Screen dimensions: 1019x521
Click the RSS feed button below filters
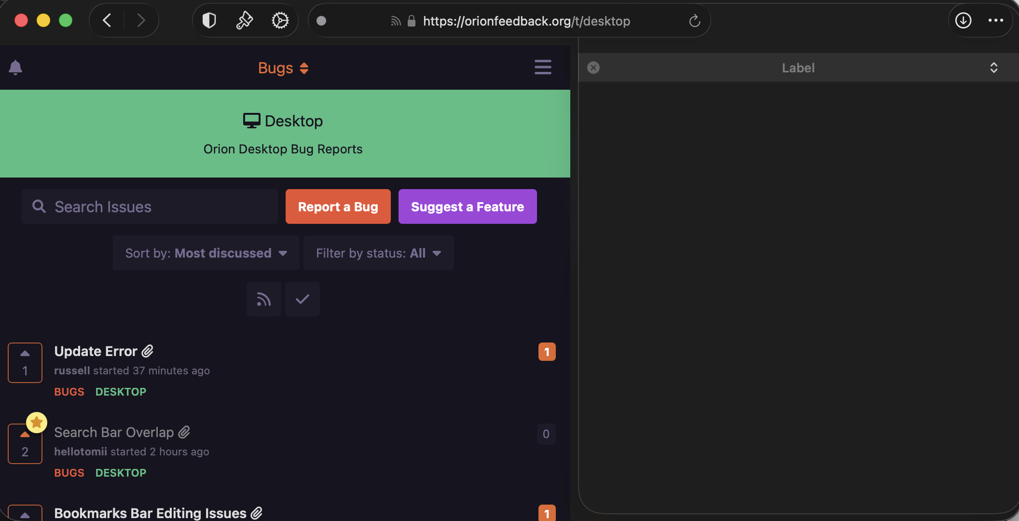click(x=263, y=299)
